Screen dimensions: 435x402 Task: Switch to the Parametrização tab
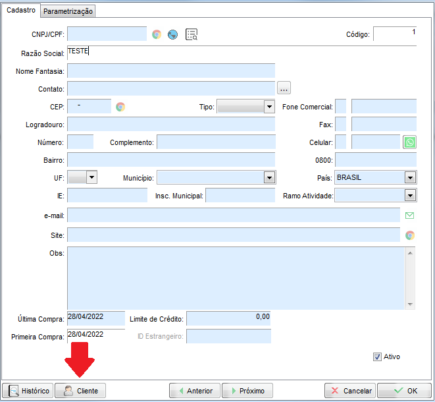(69, 11)
